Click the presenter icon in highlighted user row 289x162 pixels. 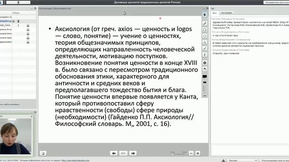[x=14, y=21]
